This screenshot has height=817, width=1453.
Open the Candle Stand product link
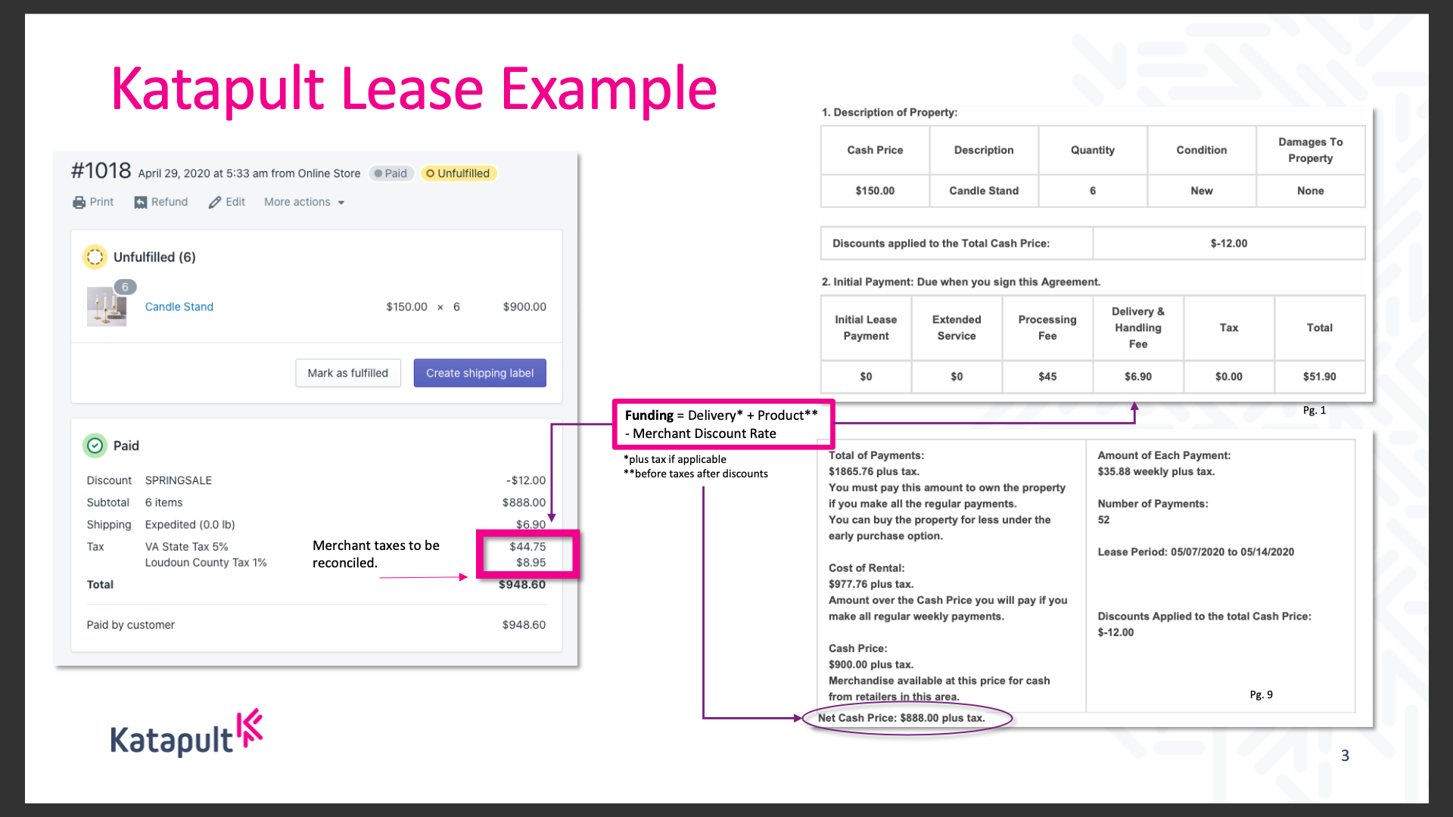tap(179, 306)
